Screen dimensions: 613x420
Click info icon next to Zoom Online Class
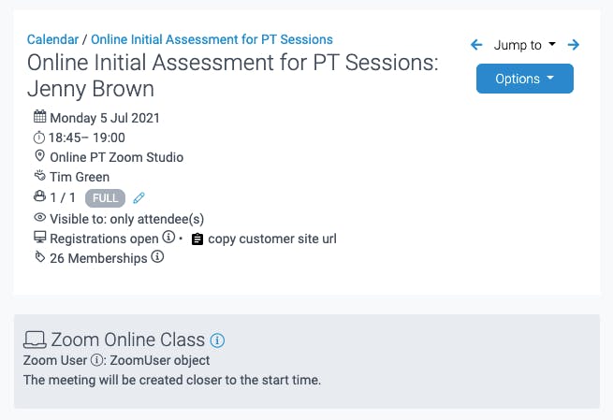click(x=217, y=340)
